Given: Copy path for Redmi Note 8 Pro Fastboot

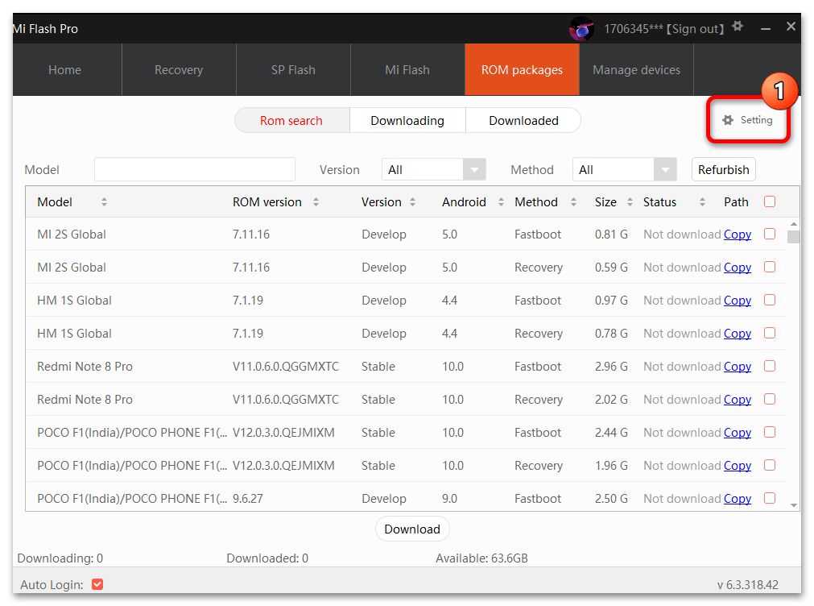Looking at the screenshot, I should click(x=738, y=367).
